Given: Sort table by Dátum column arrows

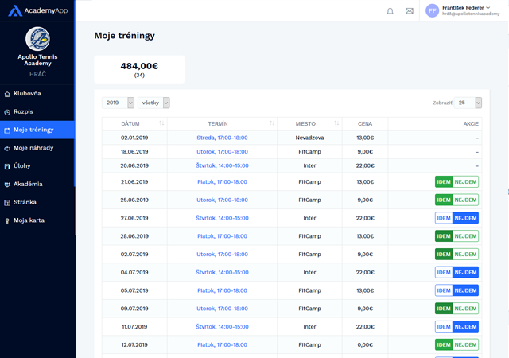Looking at the screenshot, I should [161, 124].
